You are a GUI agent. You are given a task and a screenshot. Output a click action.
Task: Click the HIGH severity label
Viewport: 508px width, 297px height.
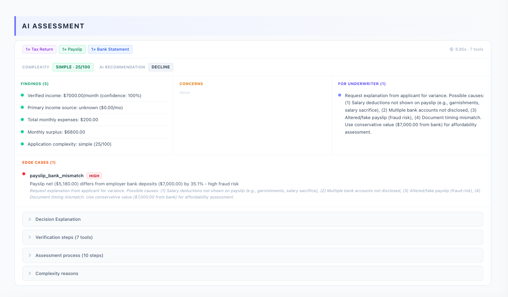[x=94, y=175]
